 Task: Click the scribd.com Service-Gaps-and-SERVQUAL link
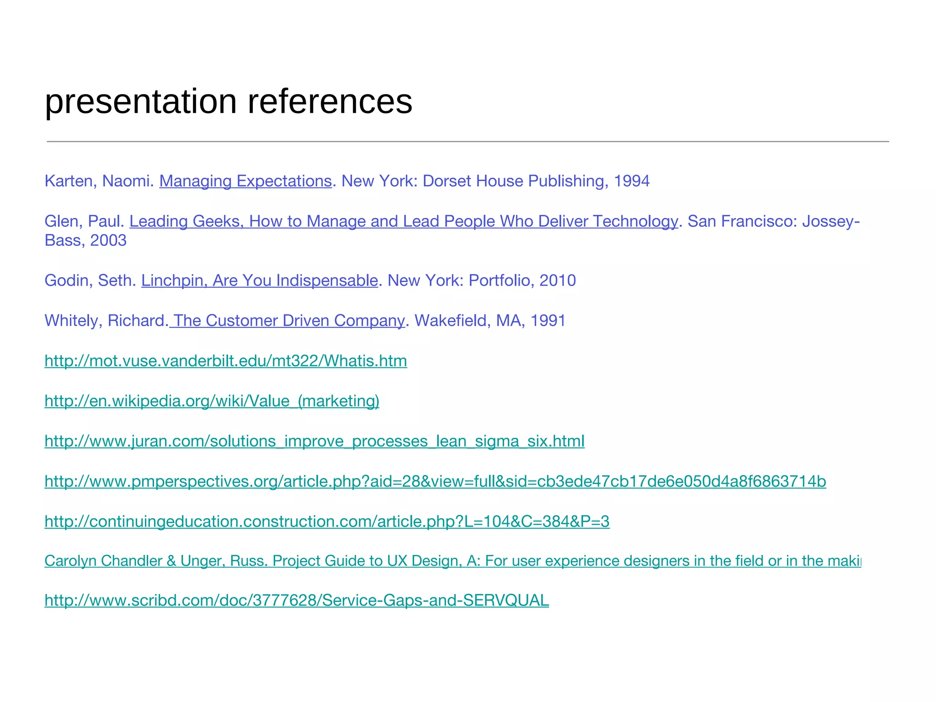296,600
